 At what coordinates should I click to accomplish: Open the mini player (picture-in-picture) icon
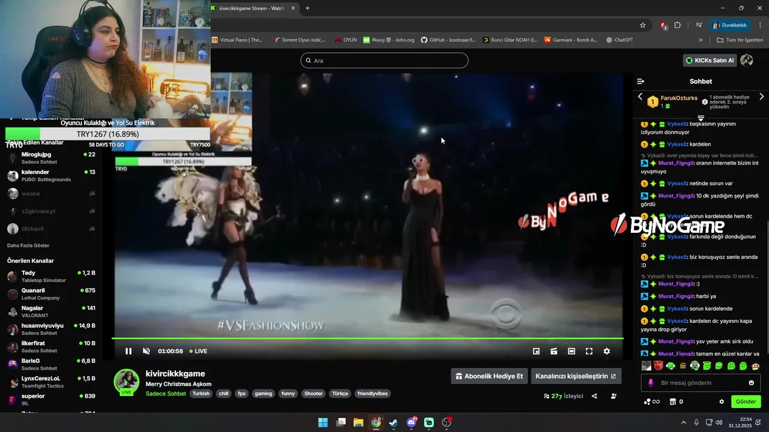[536, 351]
